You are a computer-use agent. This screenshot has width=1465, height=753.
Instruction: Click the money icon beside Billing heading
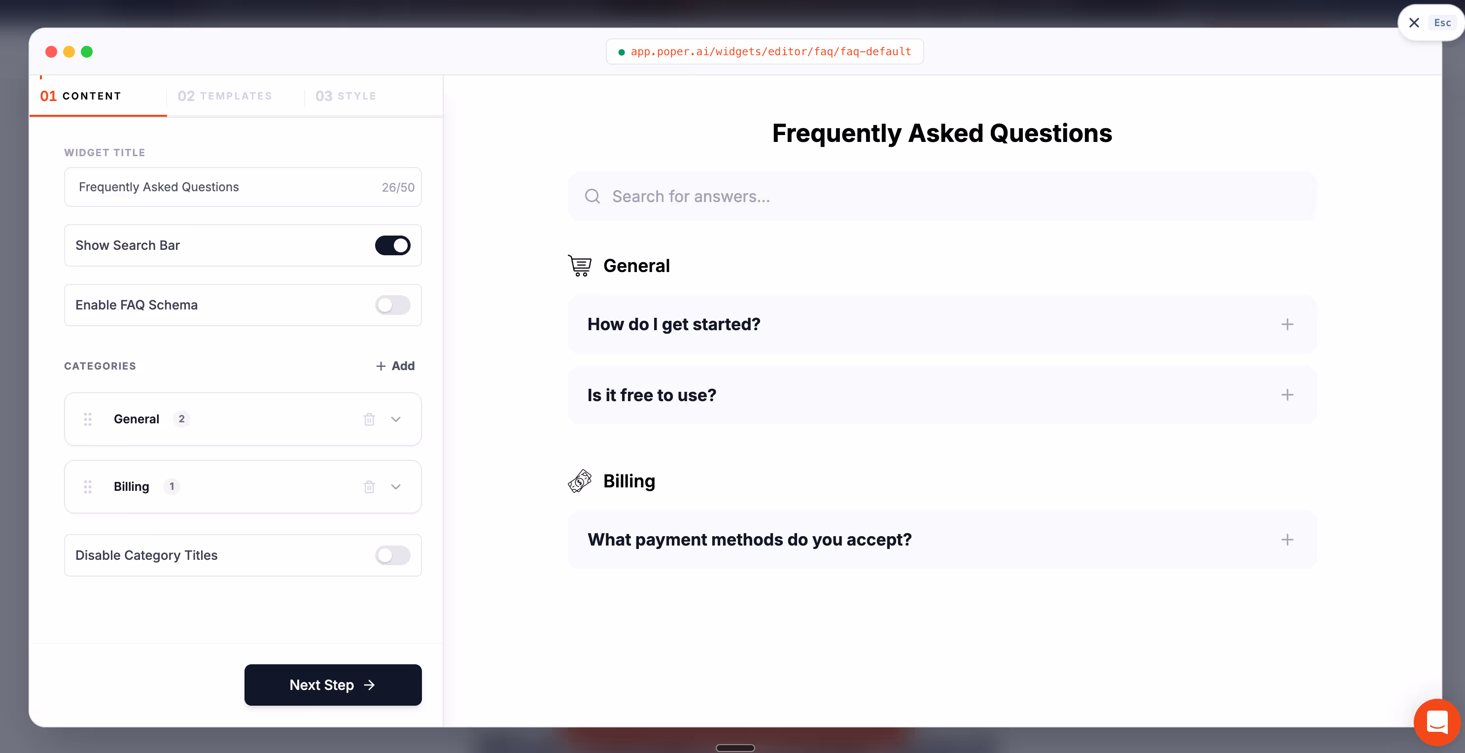[580, 481]
